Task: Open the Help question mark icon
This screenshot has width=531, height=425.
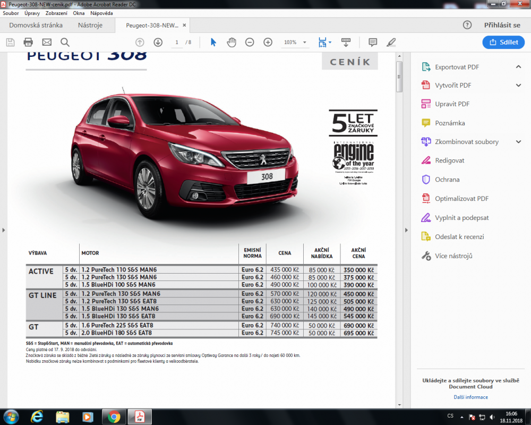Action: coord(467,25)
